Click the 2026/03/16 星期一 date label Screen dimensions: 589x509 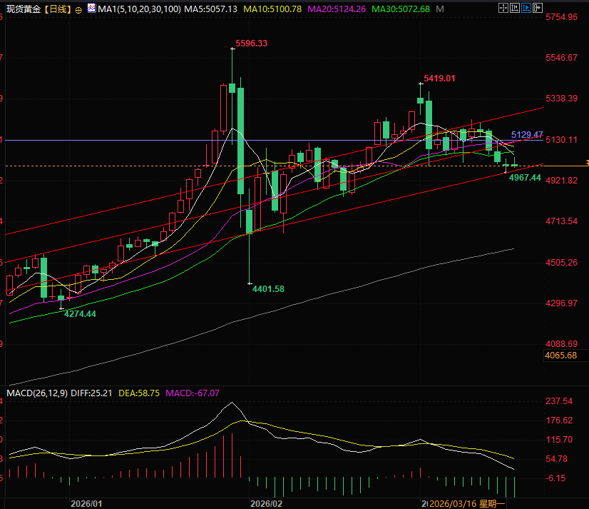[467, 504]
